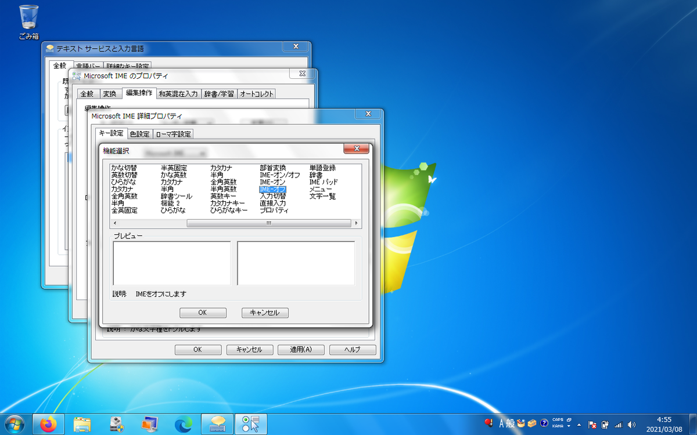Open the network signal tray icon
This screenshot has width=697, height=435.
pos(618,425)
